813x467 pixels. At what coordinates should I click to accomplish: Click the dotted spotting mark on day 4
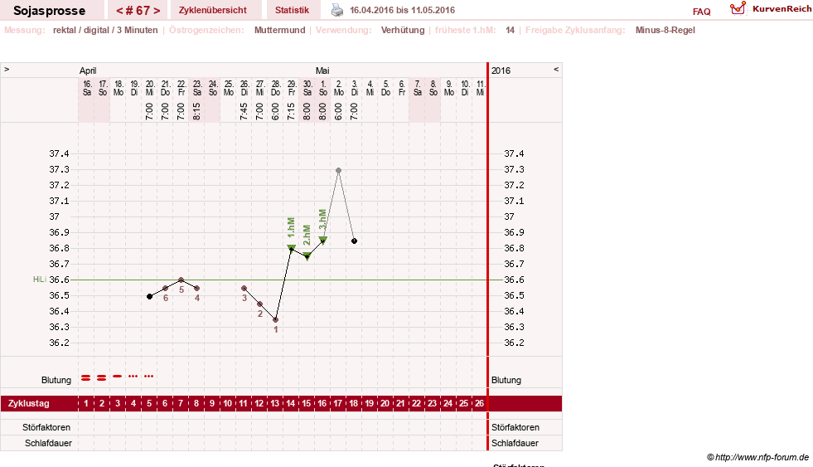tap(133, 376)
